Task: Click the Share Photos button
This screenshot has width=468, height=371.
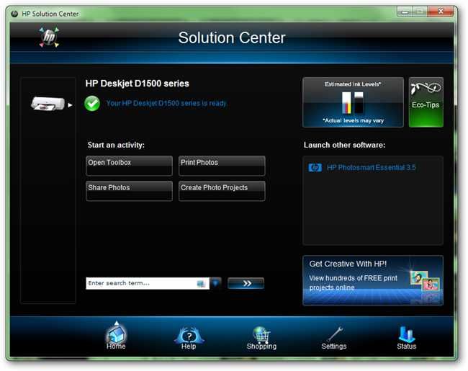Action: (x=129, y=191)
